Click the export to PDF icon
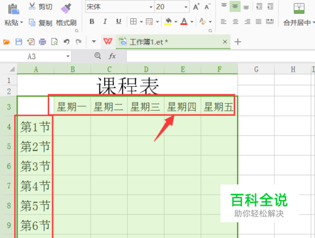Image resolution: width=315 pixels, height=238 pixels. point(31,42)
